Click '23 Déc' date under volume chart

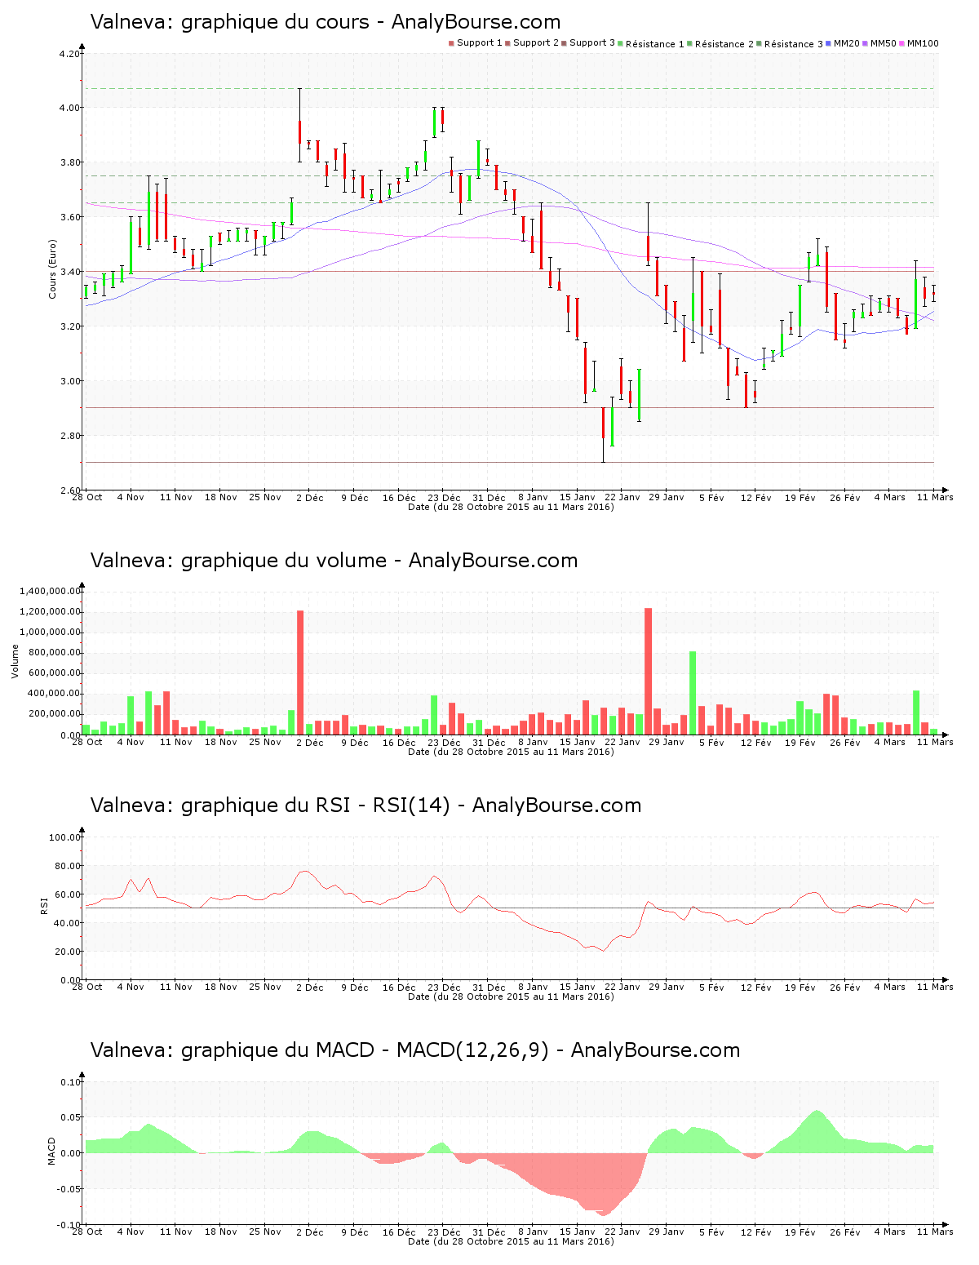coord(444,742)
